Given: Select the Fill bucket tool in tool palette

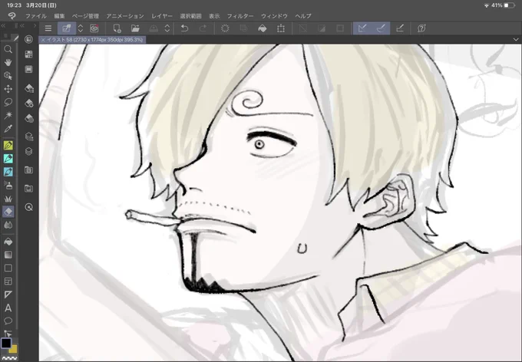Looking at the screenshot, I should tap(8, 242).
